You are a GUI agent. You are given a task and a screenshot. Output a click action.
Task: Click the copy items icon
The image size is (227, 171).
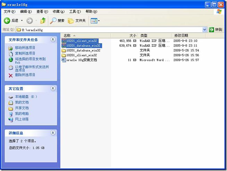10,54
